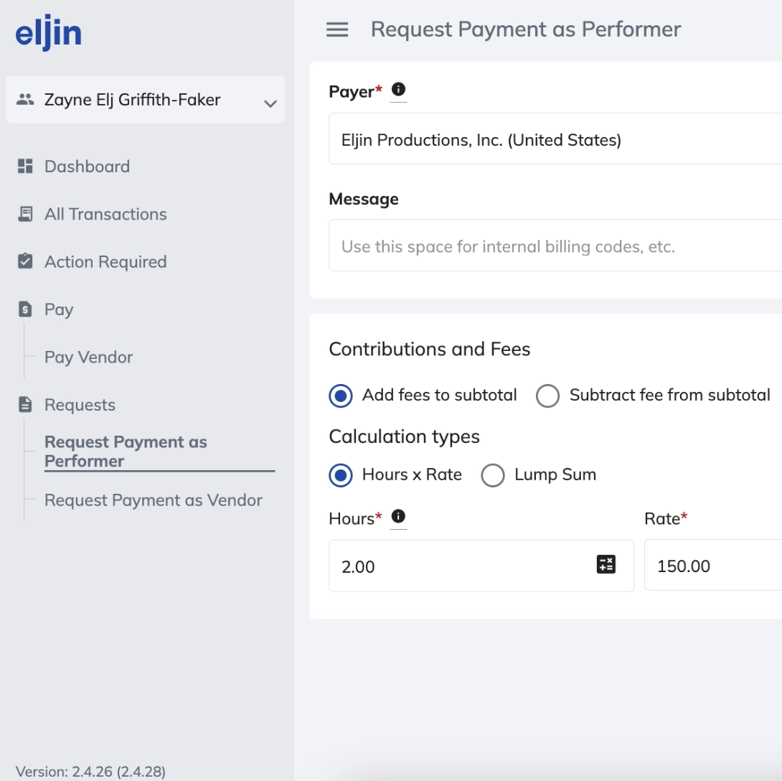Click the Hours info icon
Viewport: 782px width, 781px height.
pyautogui.click(x=399, y=516)
